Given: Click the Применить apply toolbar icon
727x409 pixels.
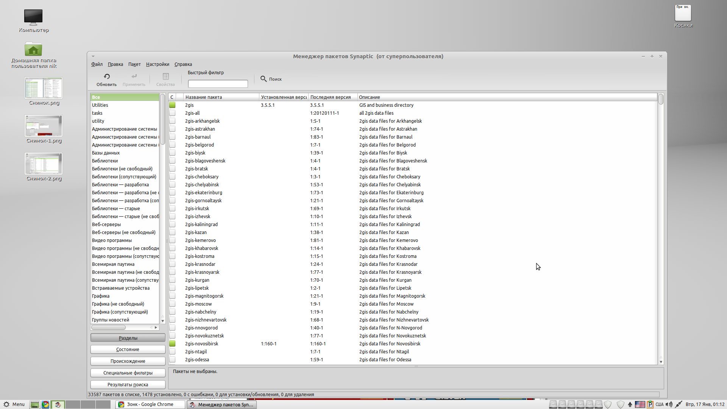Looking at the screenshot, I should click(x=134, y=76).
